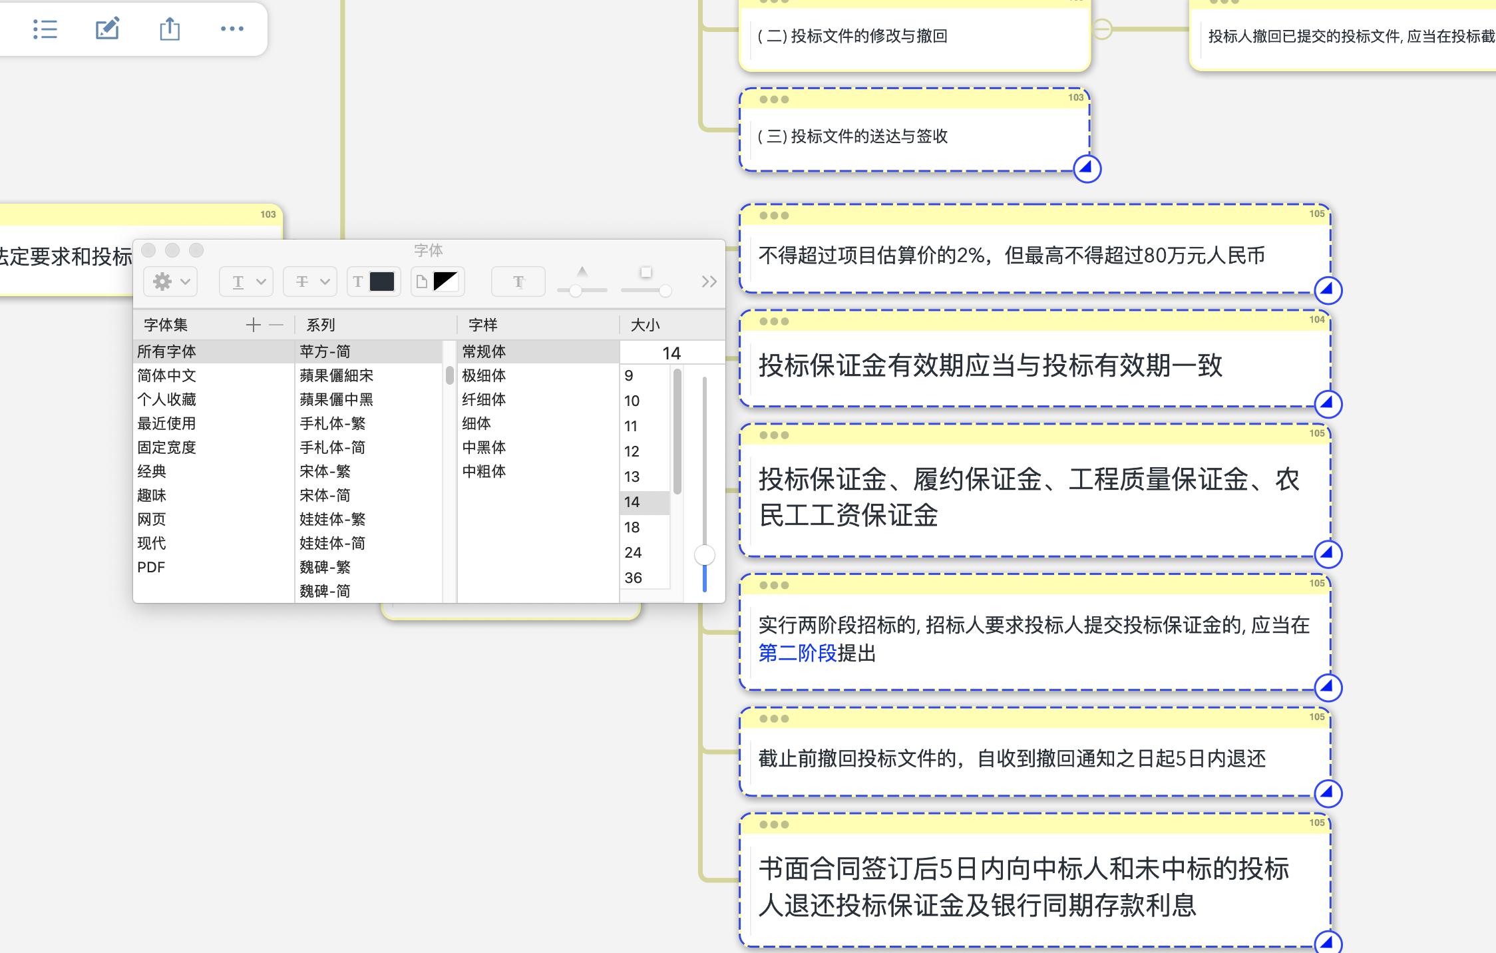1496x953 pixels.
Task: Click the font family list scrollbar
Action: point(450,375)
